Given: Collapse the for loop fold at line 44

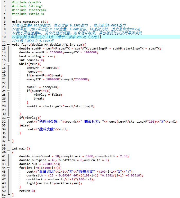Looking at the screenshot, I should 8,168.
